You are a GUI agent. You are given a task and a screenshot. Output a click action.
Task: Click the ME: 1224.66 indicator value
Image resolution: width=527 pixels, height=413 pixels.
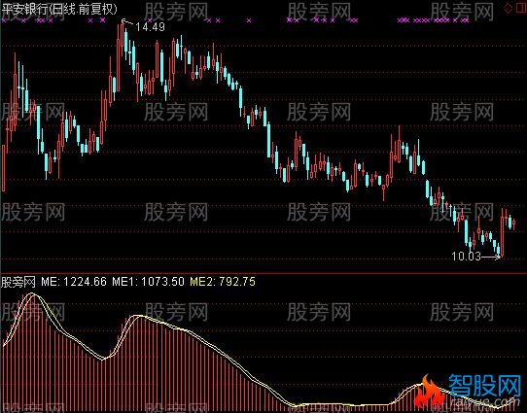[74, 282]
